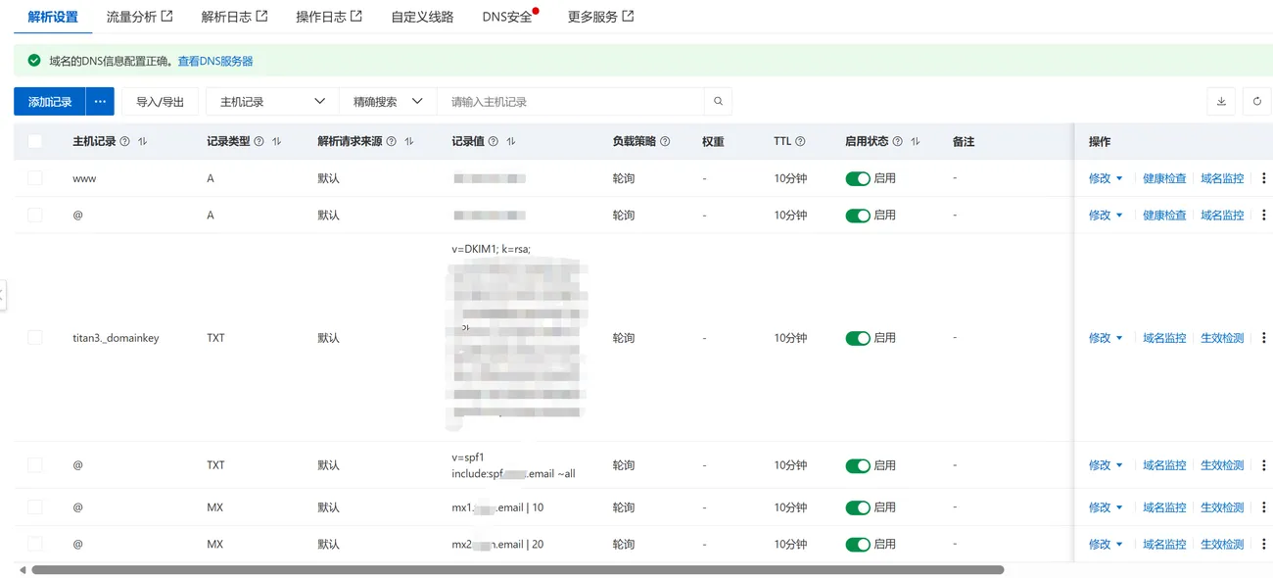Click the download/export records icon
Viewport: 1273px width, 578px height.
click(1220, 101)
